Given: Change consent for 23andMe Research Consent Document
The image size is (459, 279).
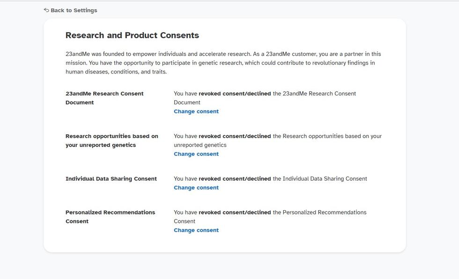Looking at the screenshot, I should [x=196, y=111].
